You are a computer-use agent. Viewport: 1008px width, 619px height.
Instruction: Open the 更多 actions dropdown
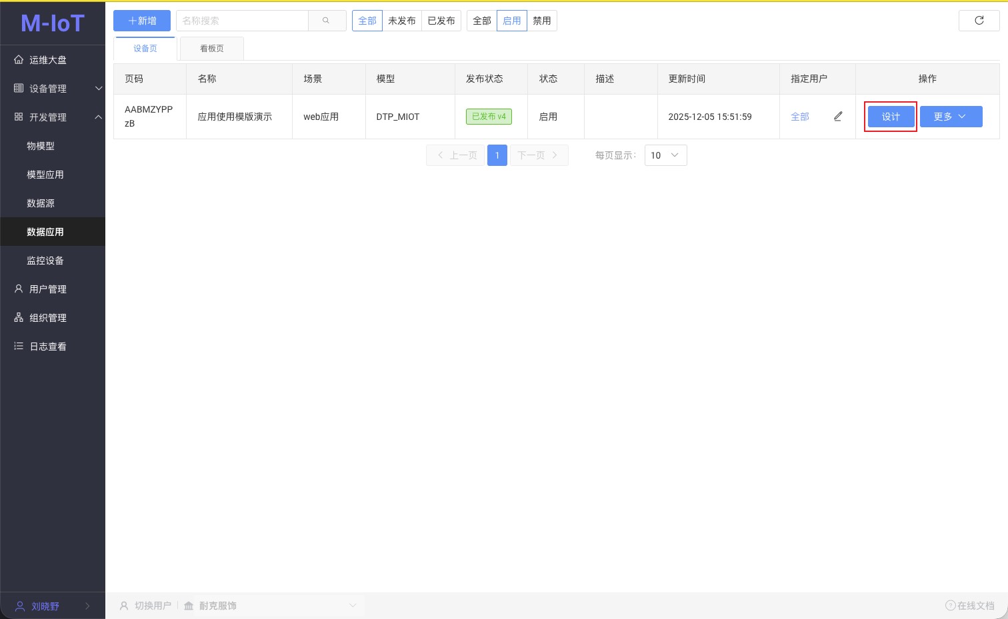pyautogui.click(x=951, y=116)
